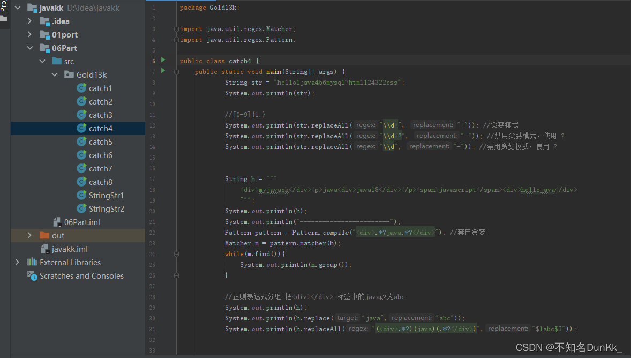
Task: Click line number 22 in gutter
Action: coord(152,233)
